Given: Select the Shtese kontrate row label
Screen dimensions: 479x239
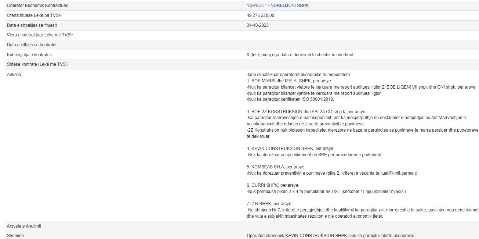Looking at the screenshot, I should click(x=38, y=64).
